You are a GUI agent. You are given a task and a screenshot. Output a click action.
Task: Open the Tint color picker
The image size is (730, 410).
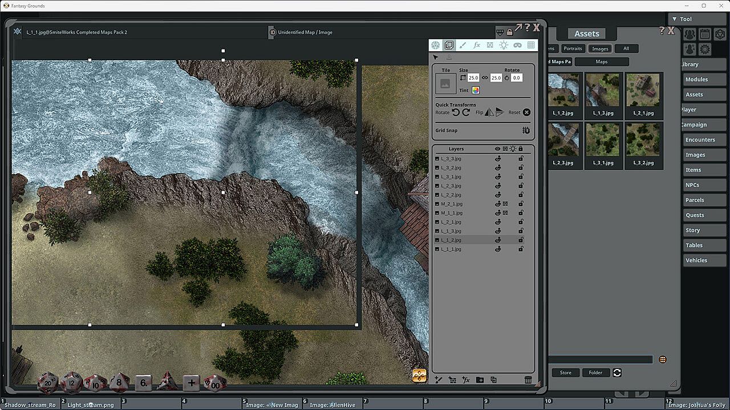476,90
